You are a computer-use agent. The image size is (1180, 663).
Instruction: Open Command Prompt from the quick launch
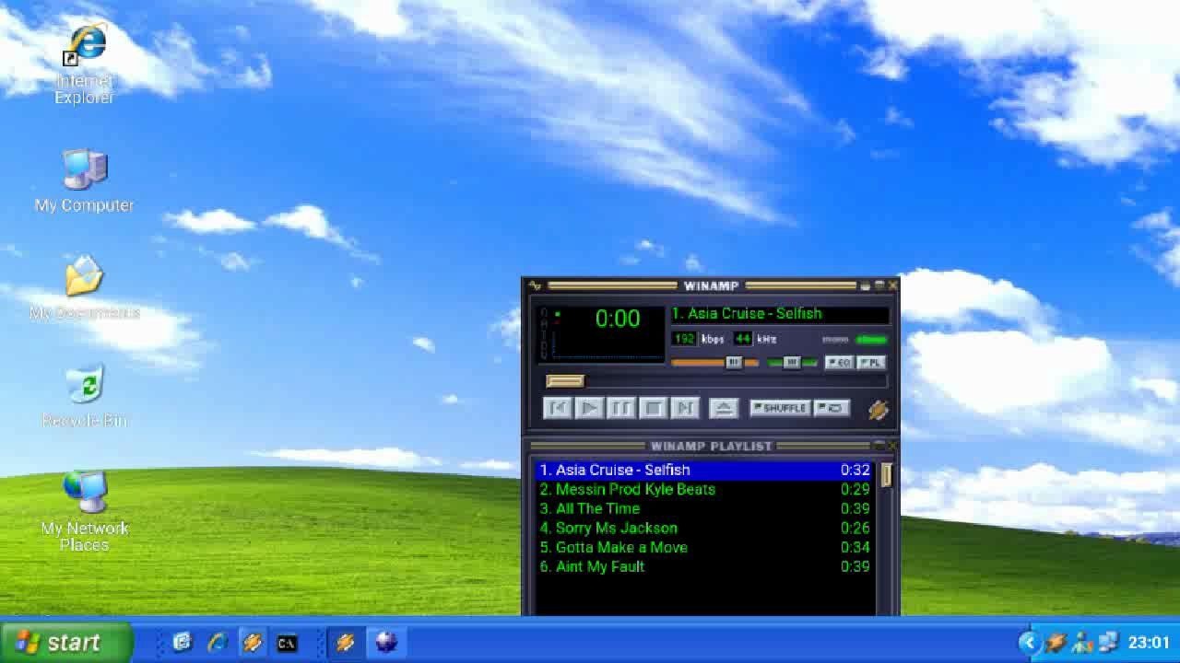pyautogui.click(x=287, y=642)
